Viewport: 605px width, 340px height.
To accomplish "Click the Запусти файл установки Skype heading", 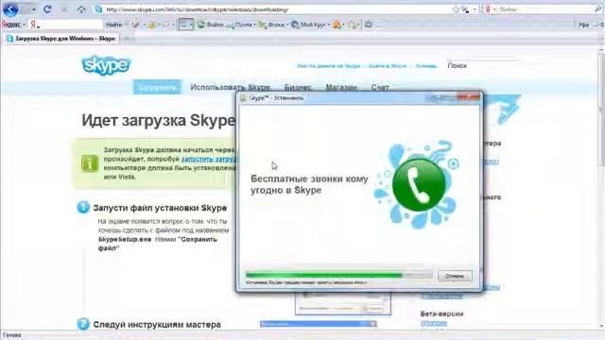I will pos(160,208).
